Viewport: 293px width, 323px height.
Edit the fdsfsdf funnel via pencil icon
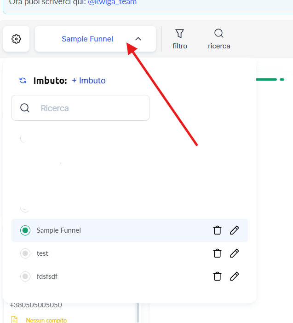point(235,276)
